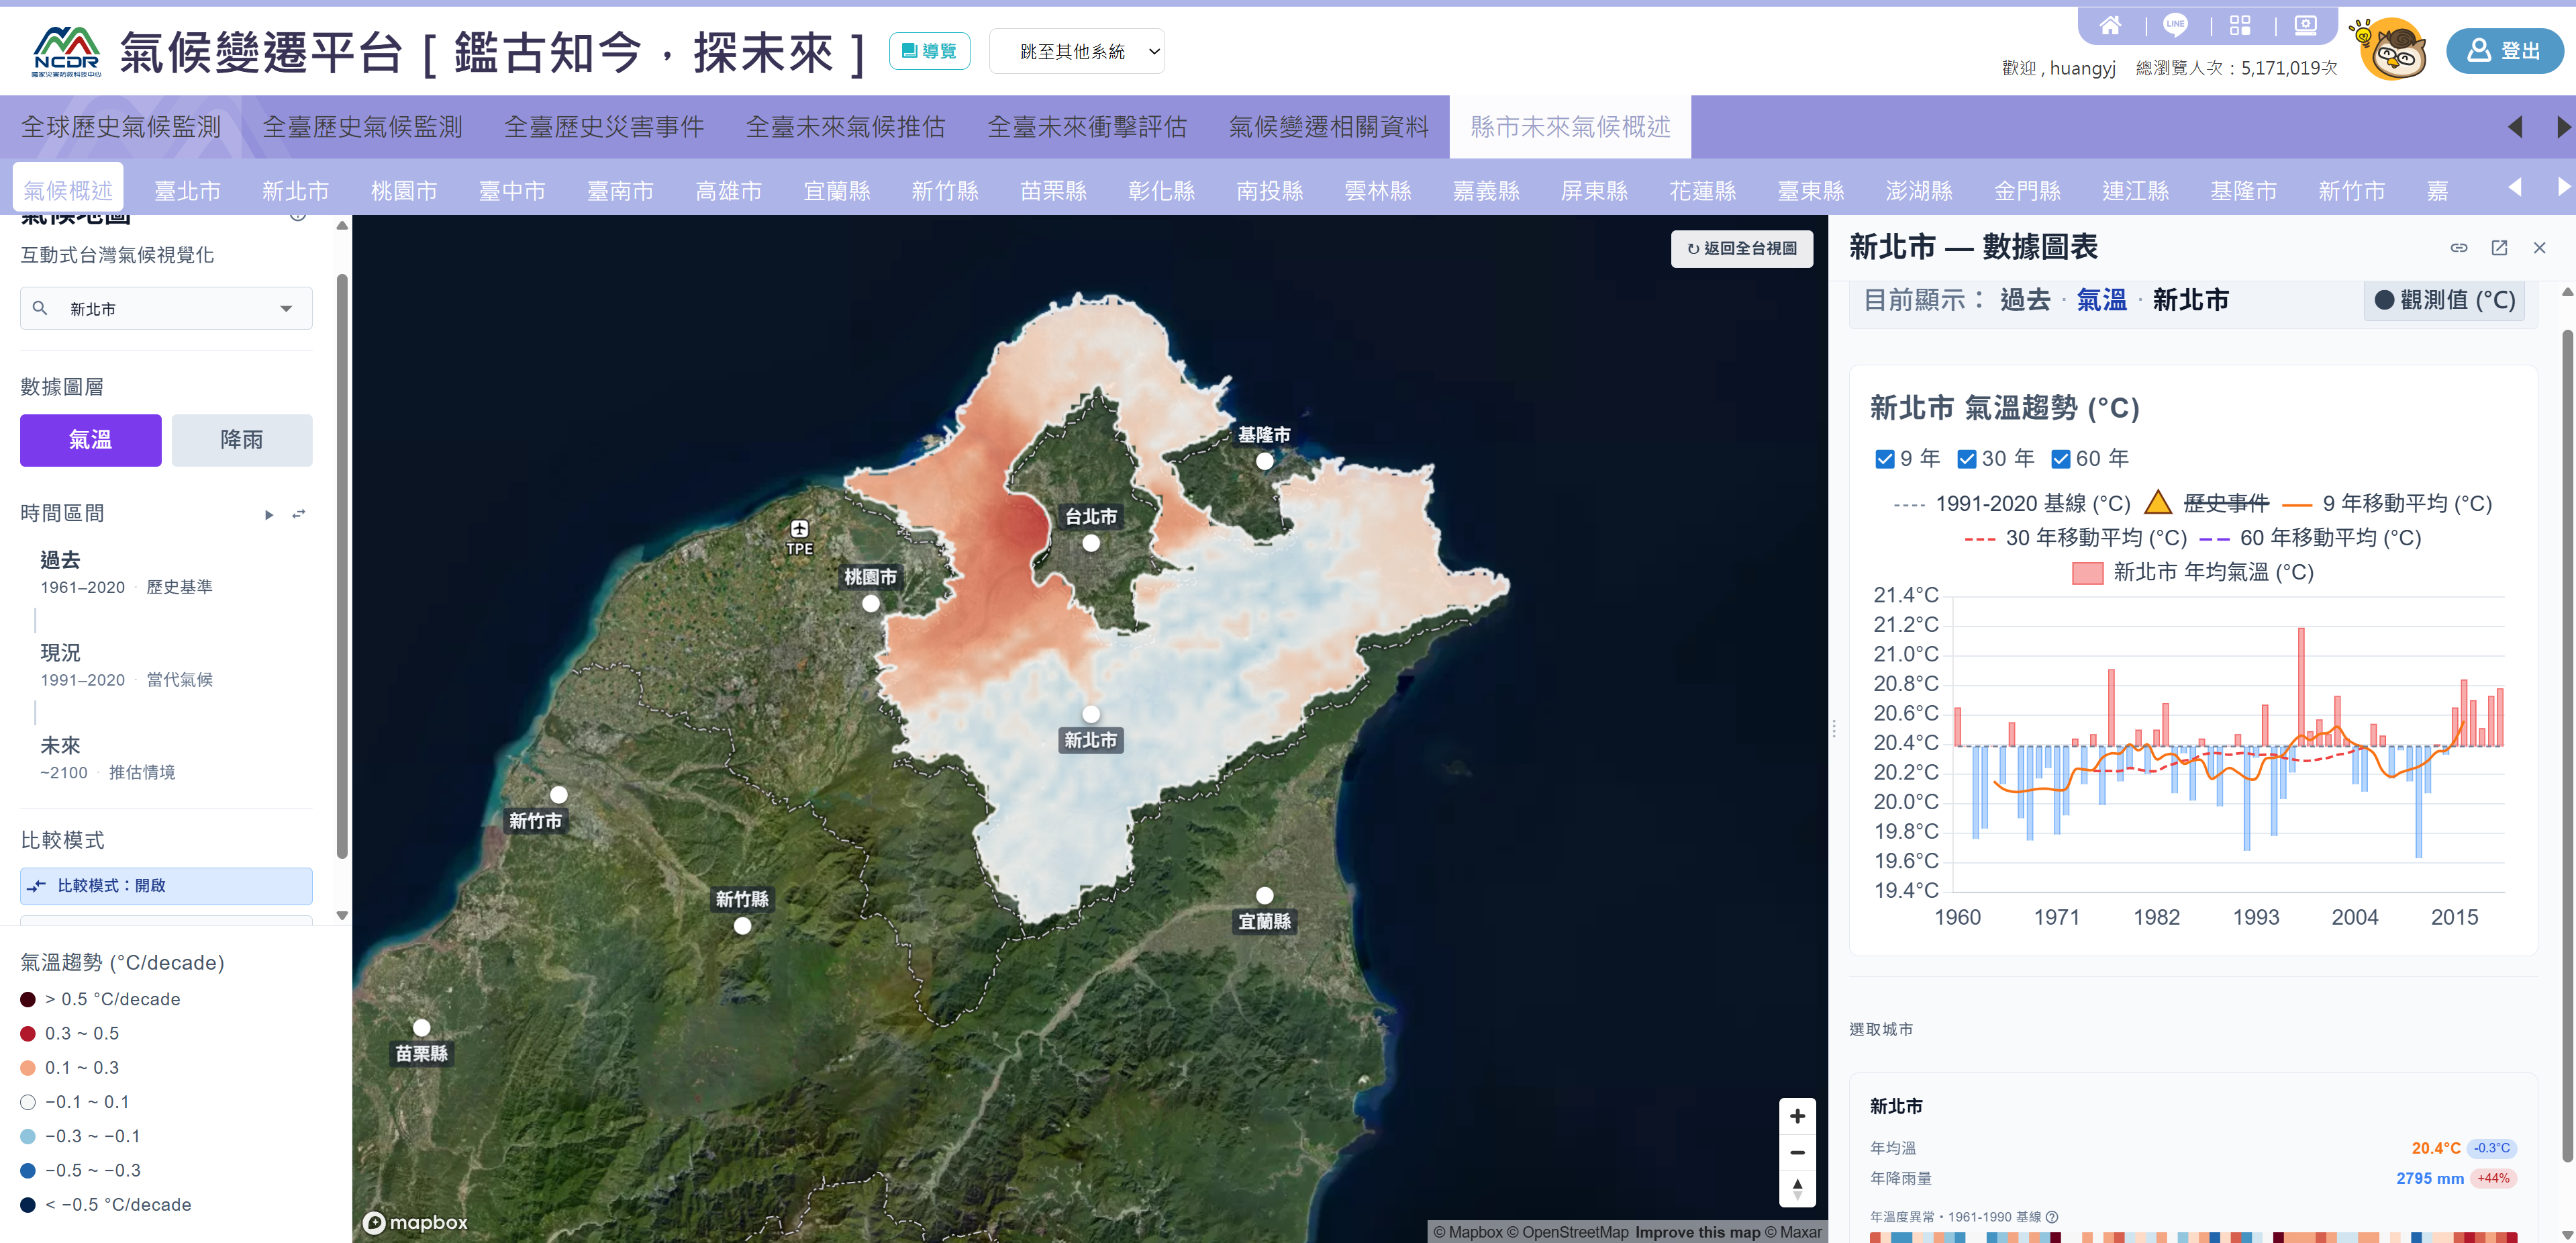Open the monitor settings icon
This screenshot has height=1243, width=2576.
(2305, 26)
